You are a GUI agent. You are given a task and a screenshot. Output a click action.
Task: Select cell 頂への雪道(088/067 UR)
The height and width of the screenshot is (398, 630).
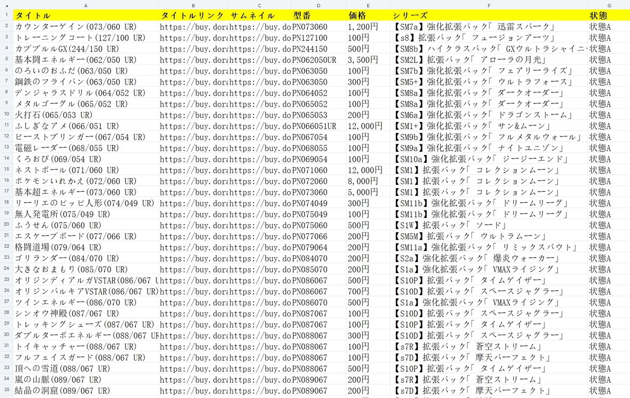point(86,369)
